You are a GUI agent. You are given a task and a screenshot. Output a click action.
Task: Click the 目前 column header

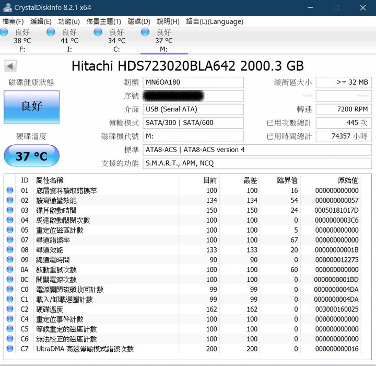coord(210,180)
